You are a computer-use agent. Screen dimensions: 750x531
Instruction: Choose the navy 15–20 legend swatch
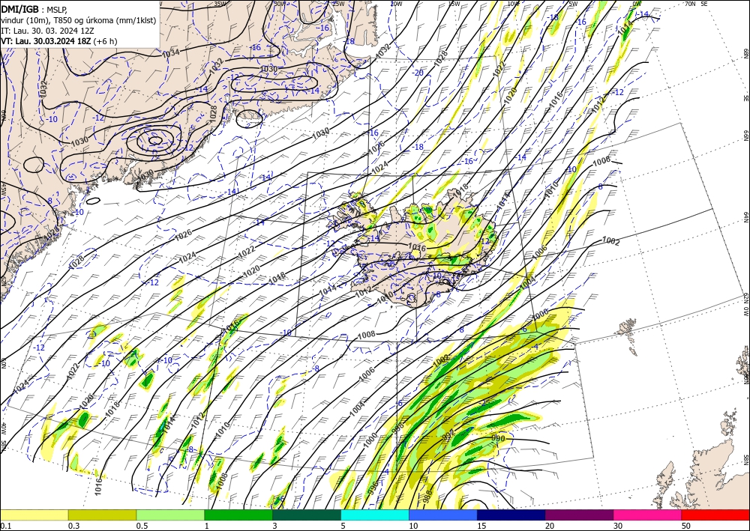click(511, 515)
